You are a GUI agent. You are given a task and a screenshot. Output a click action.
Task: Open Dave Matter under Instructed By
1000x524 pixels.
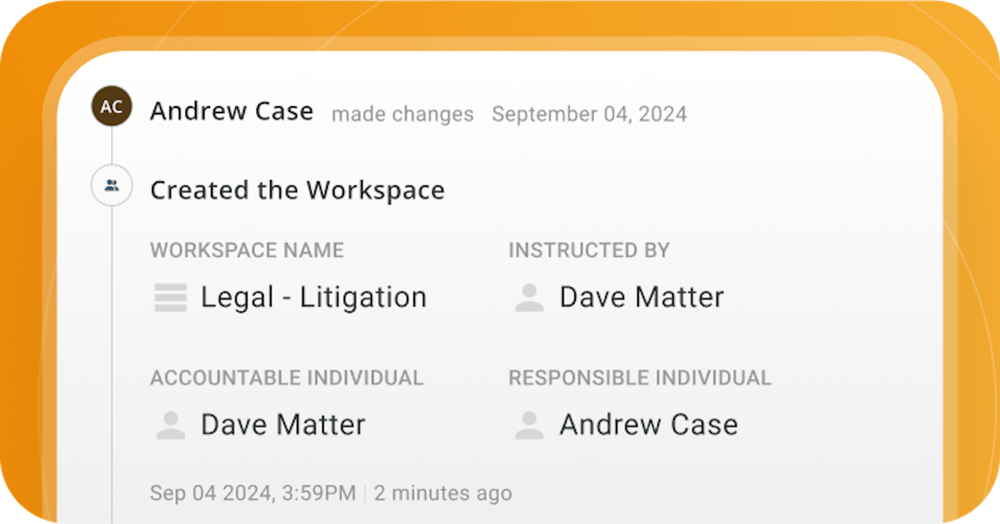coord(642,297)
